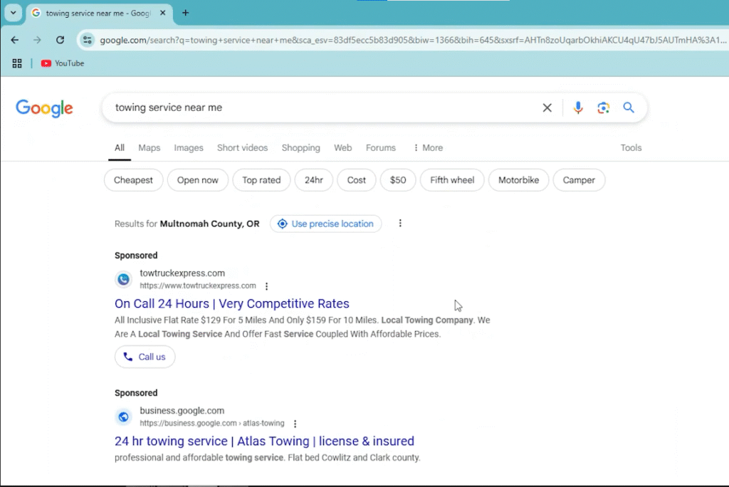The image size is (729, 487).
Task: Open the apps grid in bookmarks bar
Action: coord(17,63)
